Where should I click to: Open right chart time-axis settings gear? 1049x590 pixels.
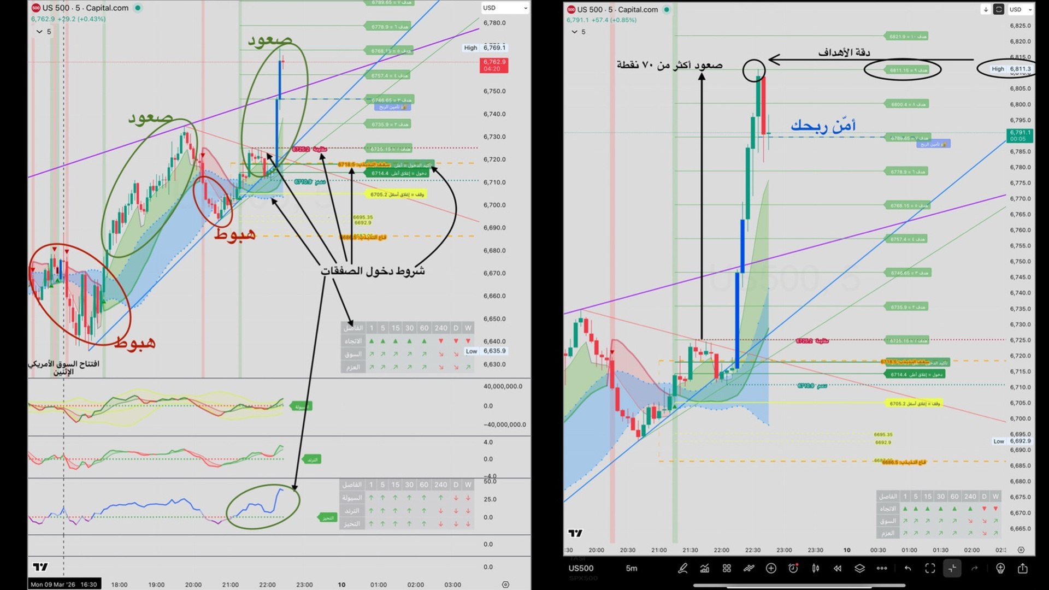[1021, 550]
